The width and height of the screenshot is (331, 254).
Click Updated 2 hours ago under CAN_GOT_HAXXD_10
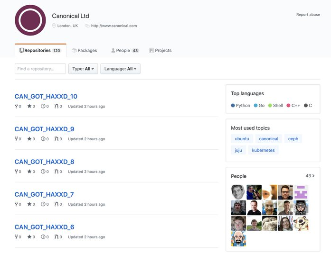[86, 106]
